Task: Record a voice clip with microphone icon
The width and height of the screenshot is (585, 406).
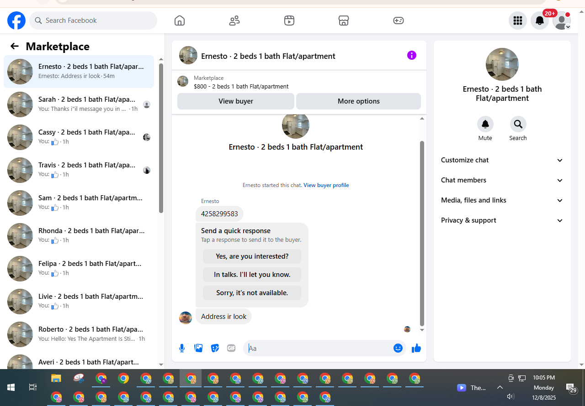Action: tap(182, 348)
